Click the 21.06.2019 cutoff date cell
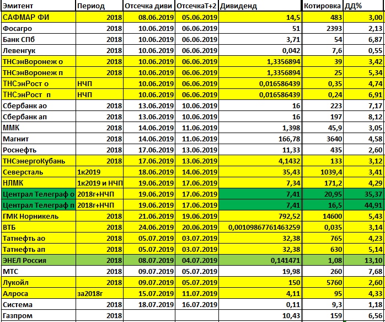 (x=149, y=216)
